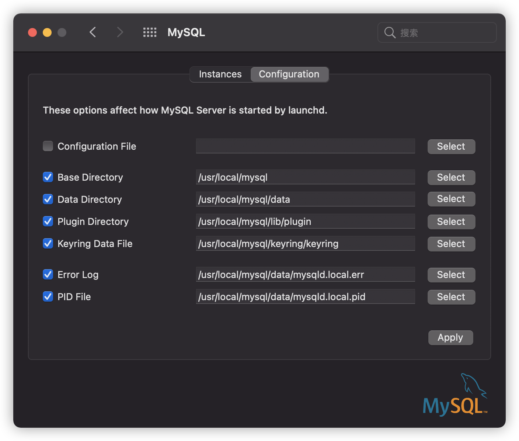Edit the /usr/local/mysql/lib/plugin field
Image resolution: width=519 pixels, height=441 pixels.
pos(306,221)
